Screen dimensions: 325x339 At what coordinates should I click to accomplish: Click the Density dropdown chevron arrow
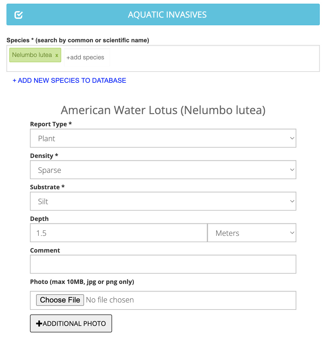[292, 170]
